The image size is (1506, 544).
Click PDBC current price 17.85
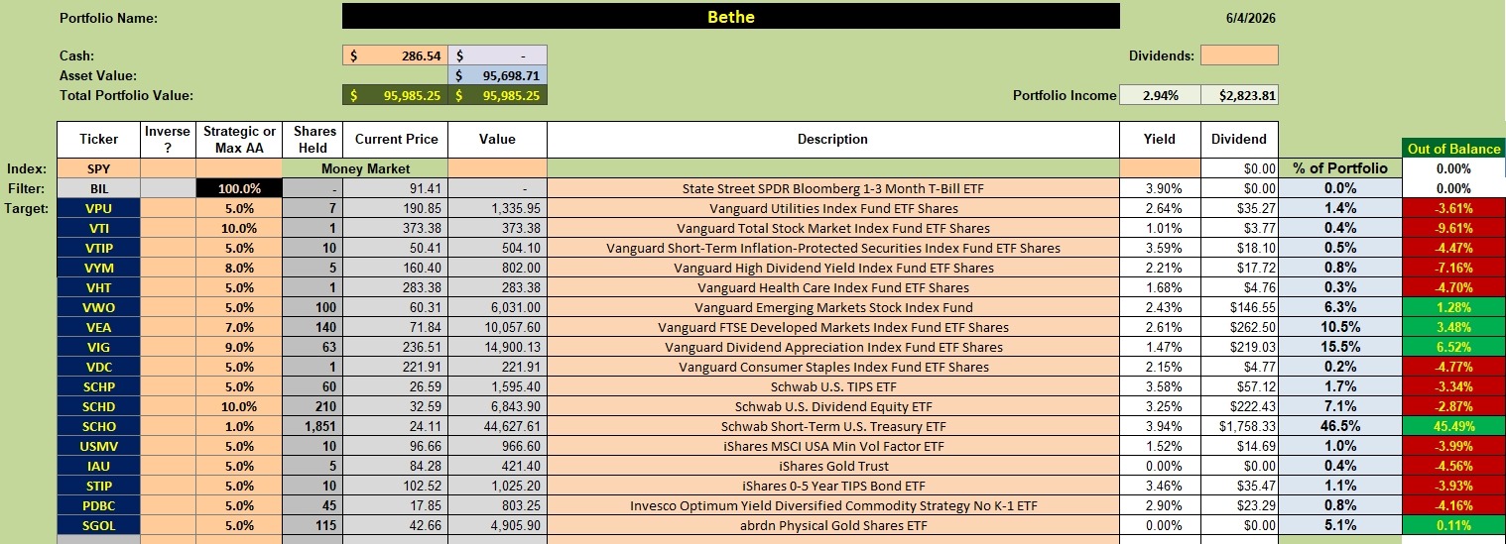396,505
